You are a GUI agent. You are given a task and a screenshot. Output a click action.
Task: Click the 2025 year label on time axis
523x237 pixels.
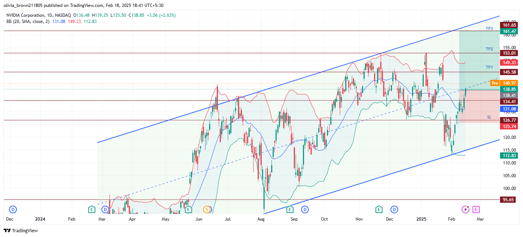(x=422, y=219)
